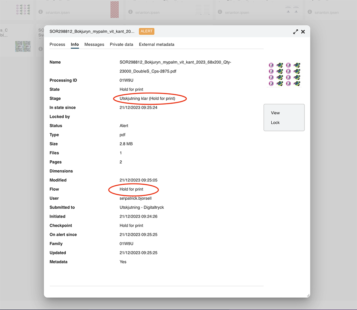This screenshot has width=357, height=310.
Task: Click the second top-row card's info icon
Action: tap(131, 12)
